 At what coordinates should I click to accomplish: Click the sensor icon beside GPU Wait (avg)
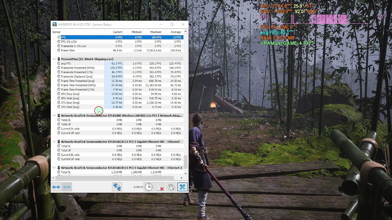click(59, 98)
